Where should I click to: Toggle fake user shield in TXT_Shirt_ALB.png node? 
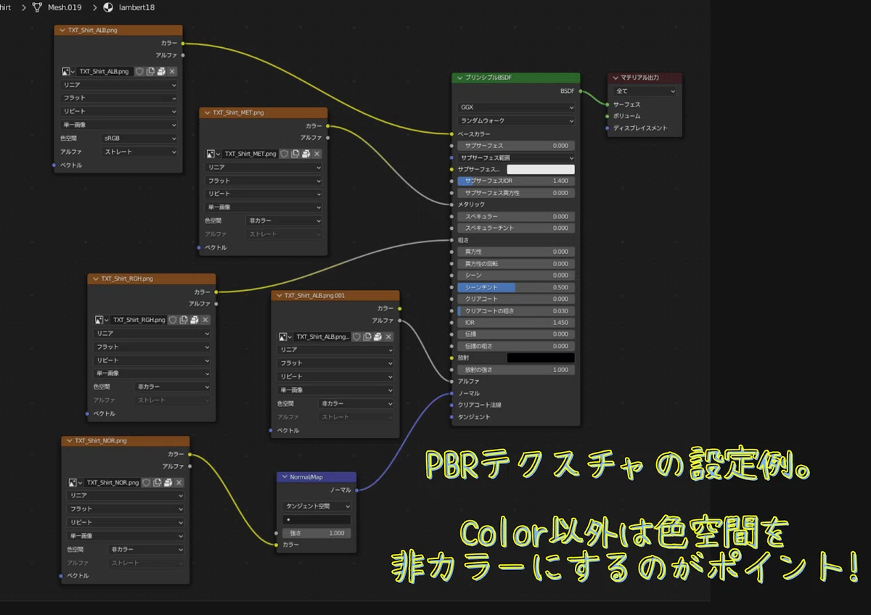pos(139,72)
